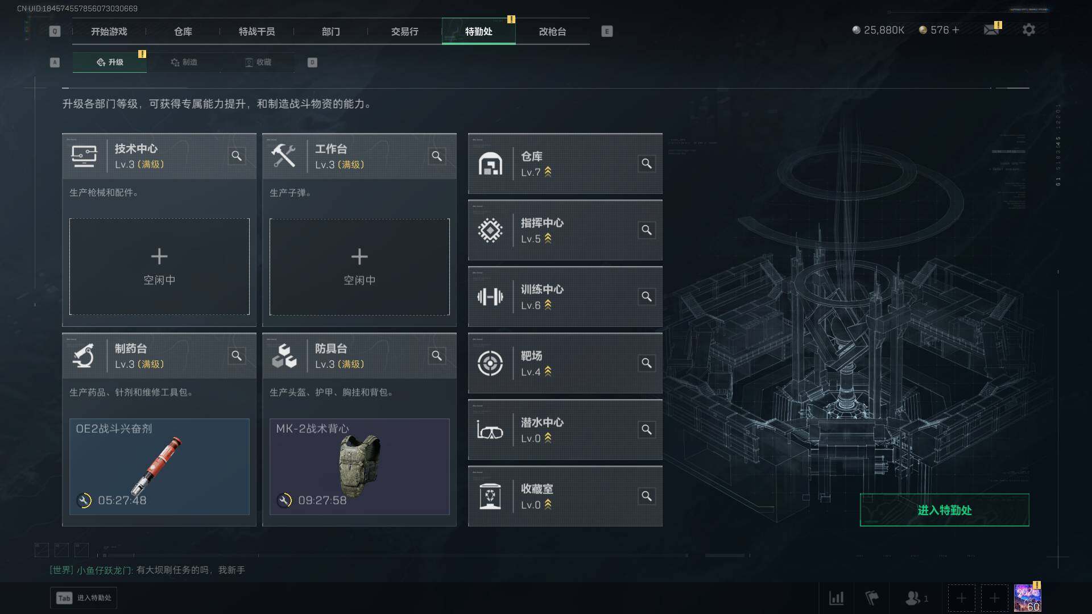This screenshot has height=614, width=1092.
Task: Click magnifier icon on 仓库 Lv.7 row
Action: point(647,164)
